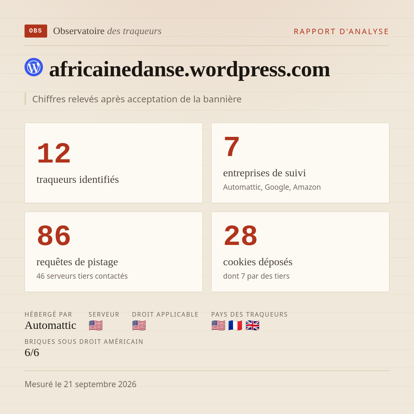Viewport: 414px width, 414px height.
Task: Click the number 28 cookies value
Action: tap(240, 235)
